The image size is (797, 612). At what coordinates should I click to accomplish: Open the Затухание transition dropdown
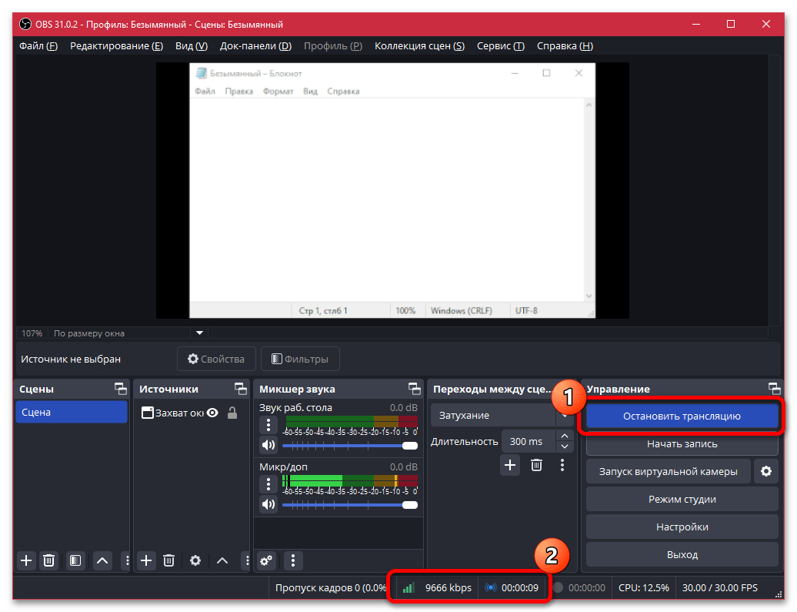click(502, 415)
